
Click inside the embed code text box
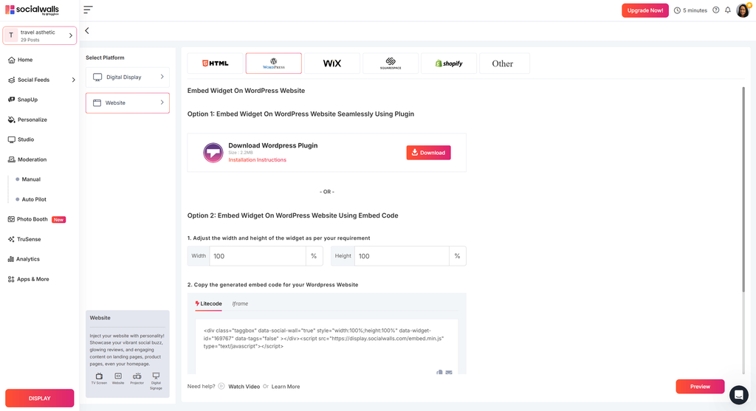tap(326, 346)
